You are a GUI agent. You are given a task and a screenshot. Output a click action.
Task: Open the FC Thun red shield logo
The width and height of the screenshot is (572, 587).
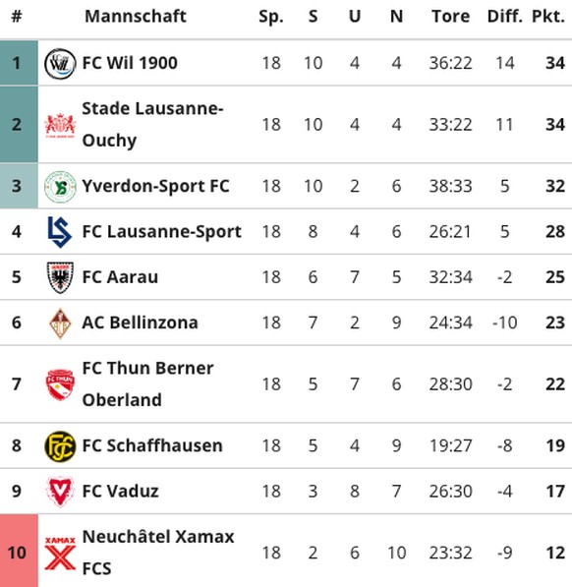pyautogui.click(x=60, y=384)
